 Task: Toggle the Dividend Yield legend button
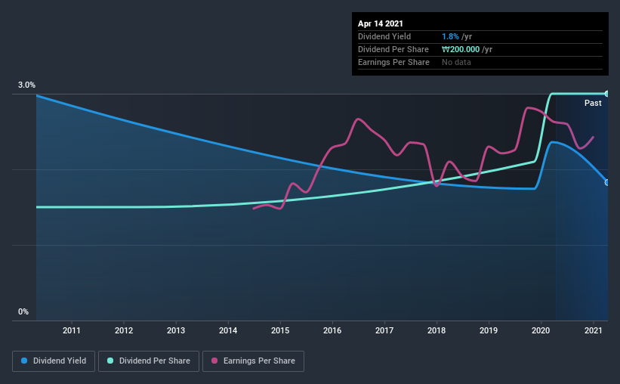pyautogui.click(x=54, y=361)
